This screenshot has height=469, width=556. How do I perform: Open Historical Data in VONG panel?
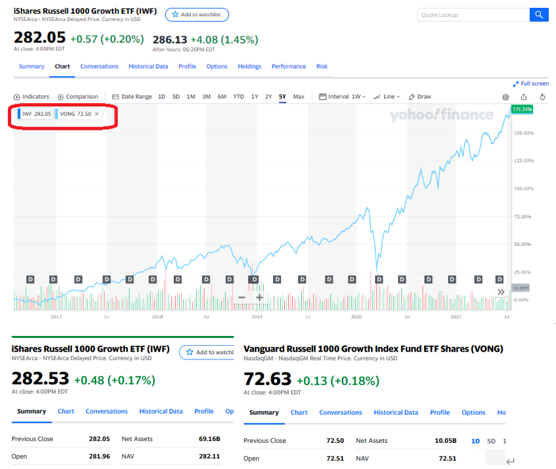pos(396,412)
